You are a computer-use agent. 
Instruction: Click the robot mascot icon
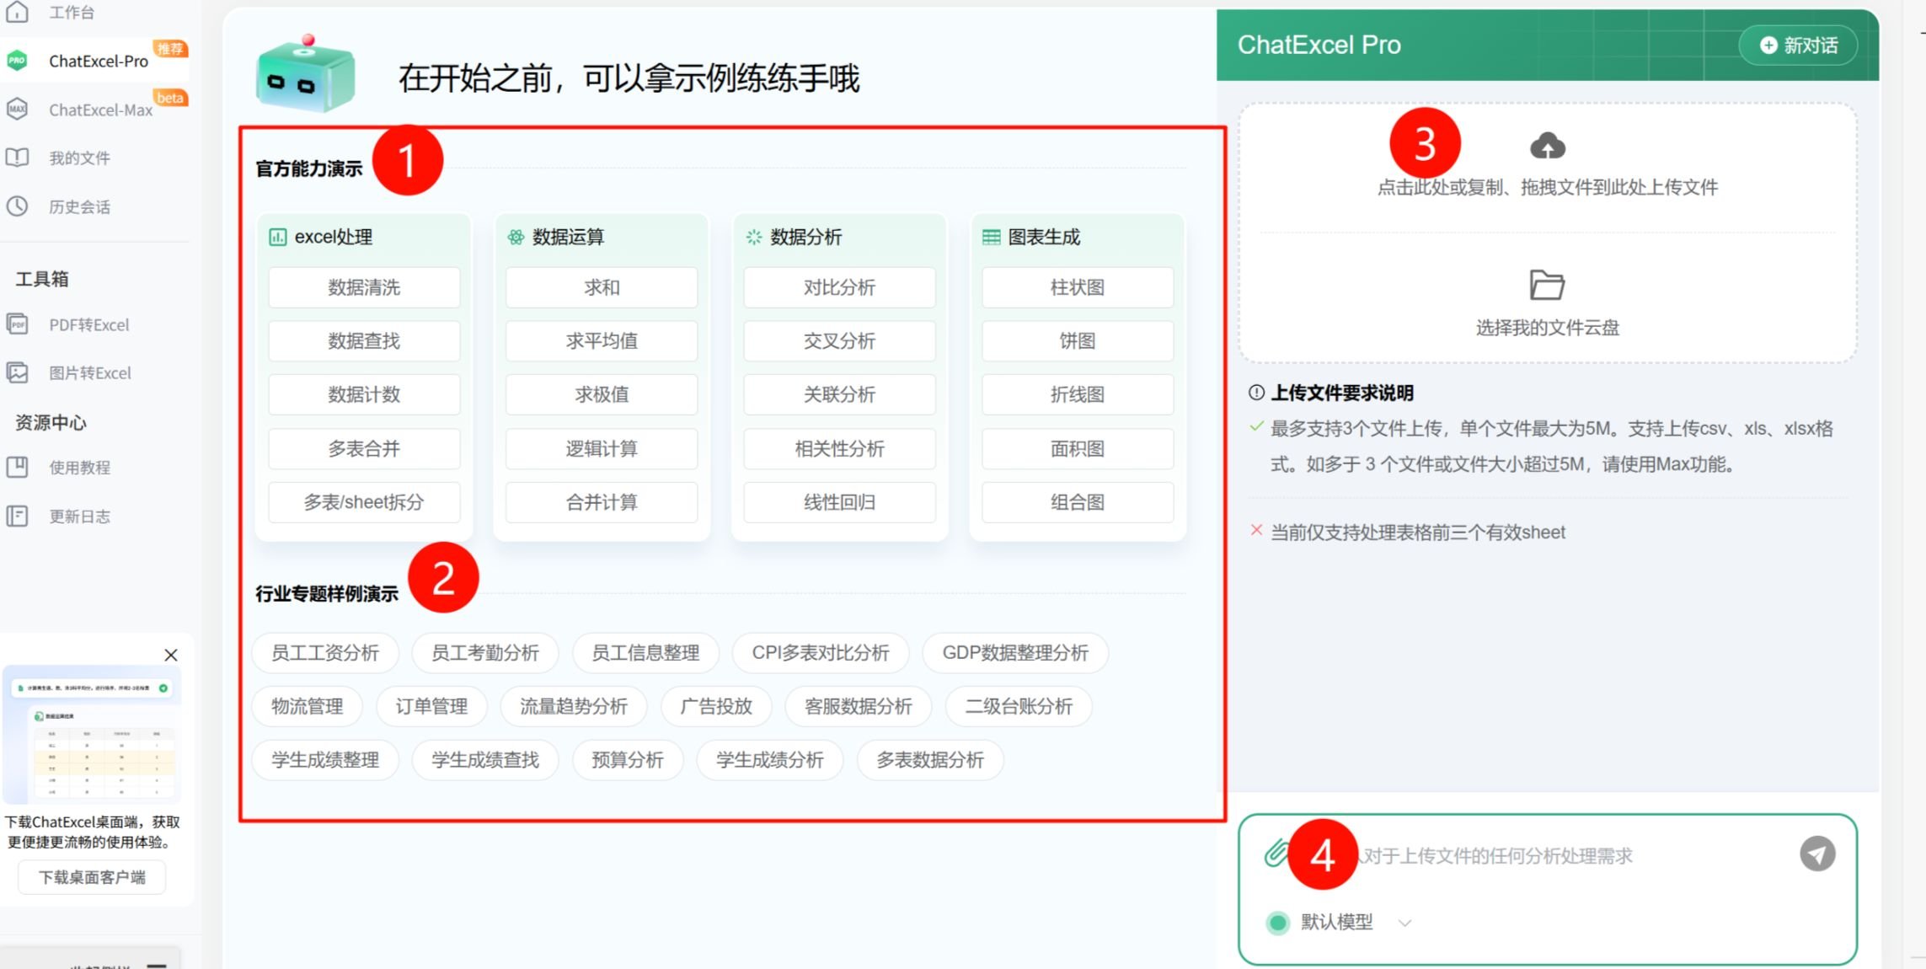click(305, 74)
